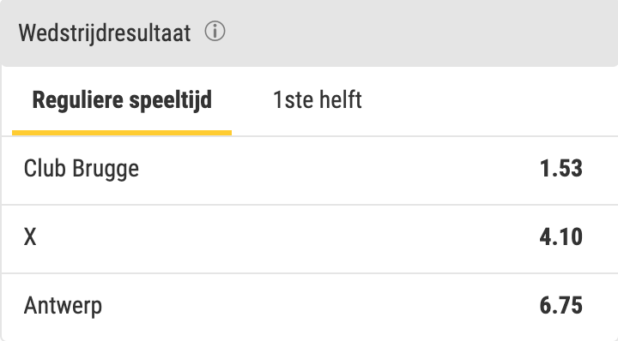
Task: Select the Reguliere speeltijd tab
Action: click(122, 100)
